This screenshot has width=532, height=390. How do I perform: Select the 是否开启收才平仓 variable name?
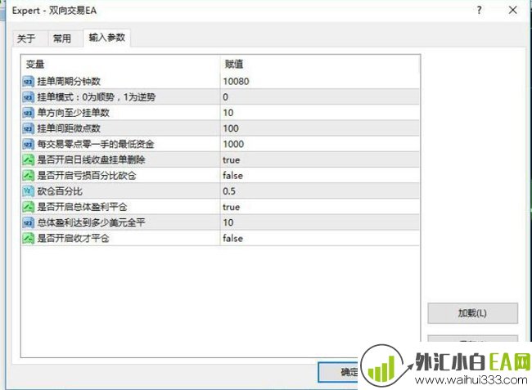pos(74,238)
